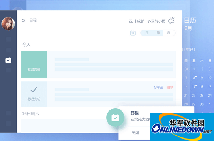The image size is (214, 141).
Task: Select date 22 in calendar
Action: point(194,96)
